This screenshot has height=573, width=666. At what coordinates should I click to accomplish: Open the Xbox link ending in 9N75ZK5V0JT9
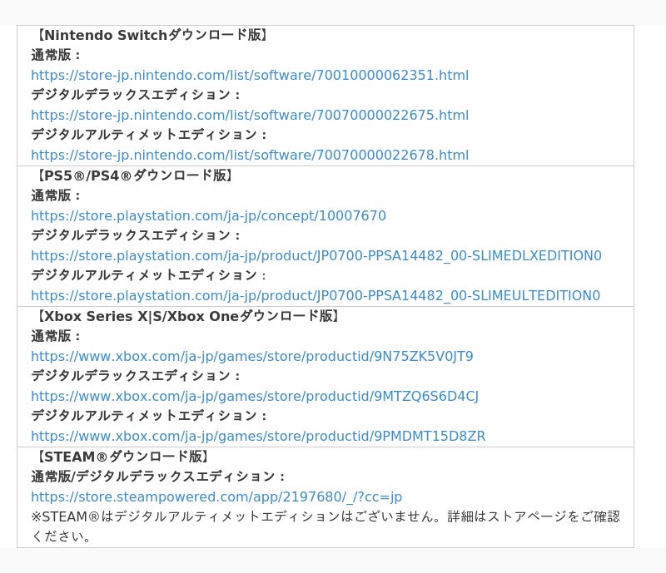coord(251,356)
